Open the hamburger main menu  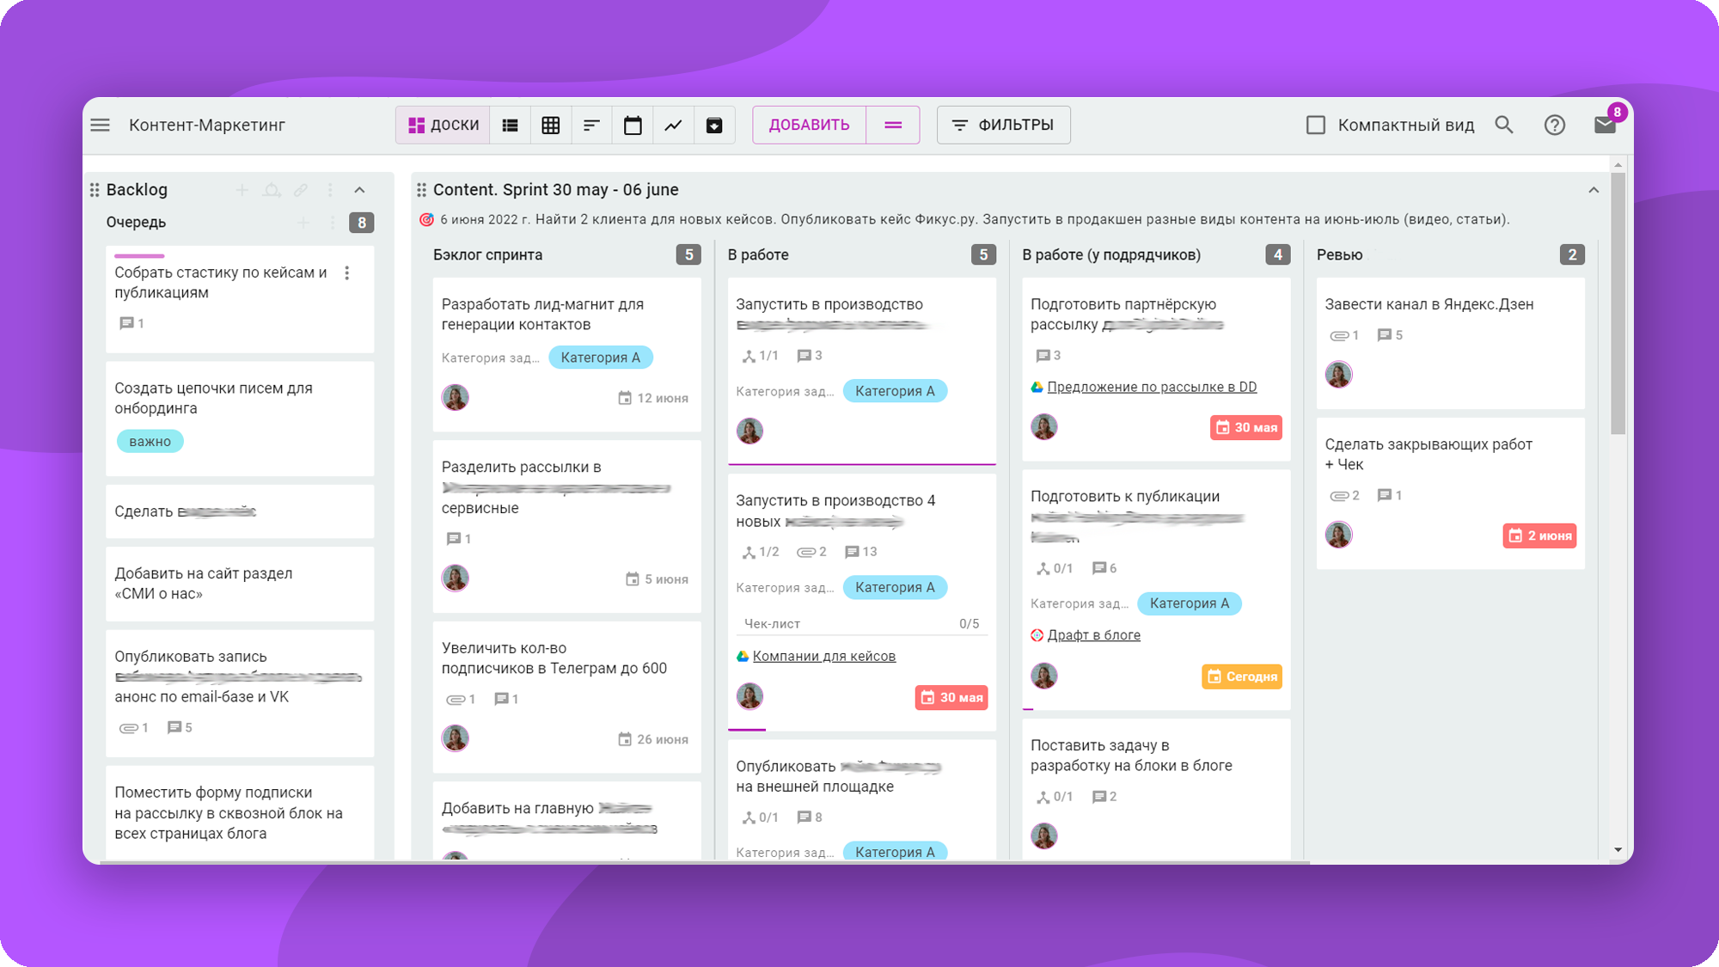[100, 125]
